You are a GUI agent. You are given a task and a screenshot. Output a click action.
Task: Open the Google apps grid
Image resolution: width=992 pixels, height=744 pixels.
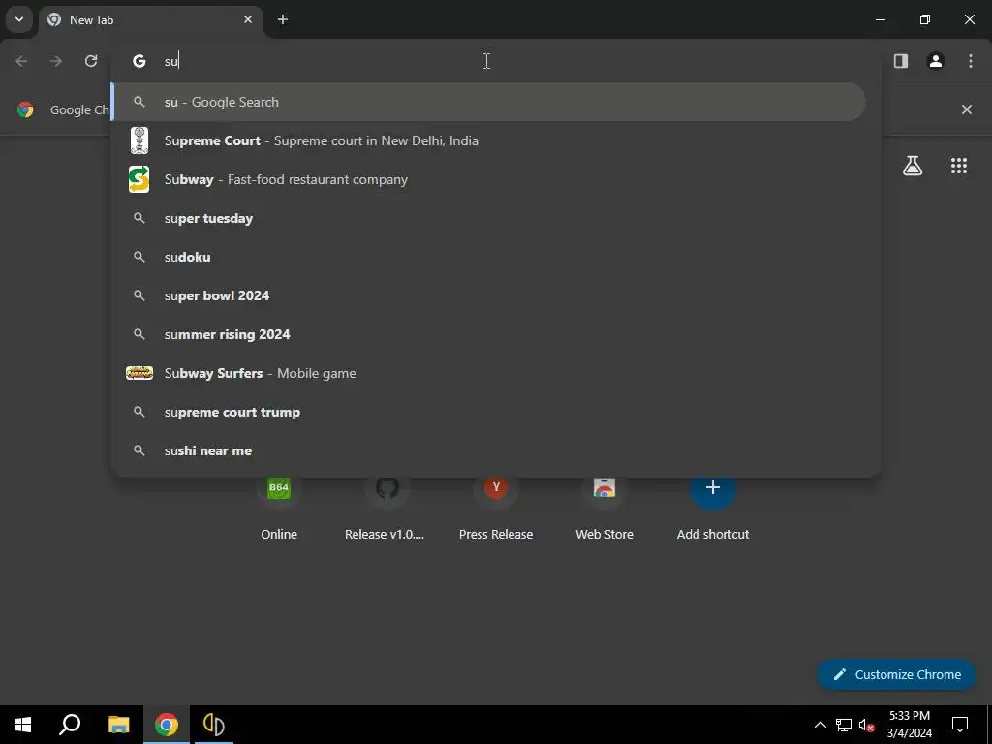[x=959, y=166]
